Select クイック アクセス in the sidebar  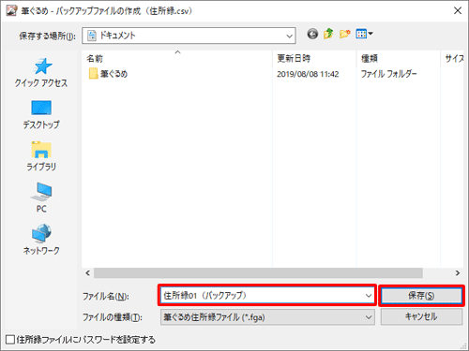coord(41,72)
